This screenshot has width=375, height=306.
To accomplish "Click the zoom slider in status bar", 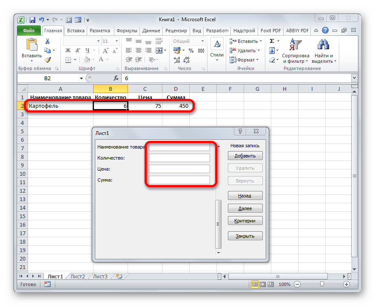I will (322, 284).
